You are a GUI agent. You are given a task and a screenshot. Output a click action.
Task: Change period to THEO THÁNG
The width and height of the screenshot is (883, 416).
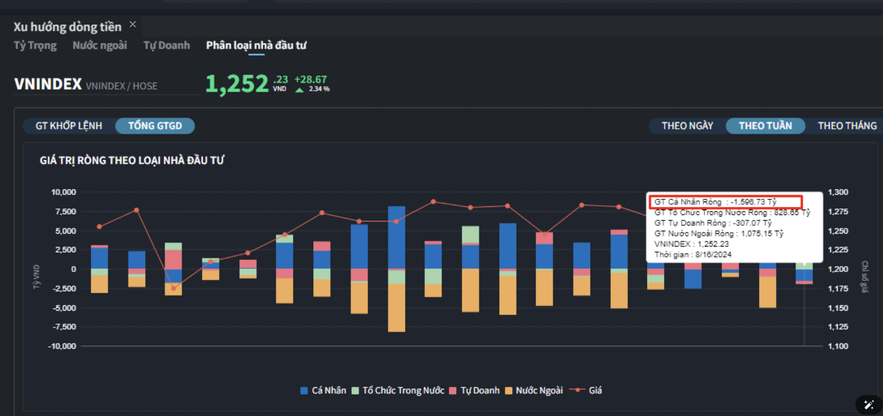(x=847, y=126)
